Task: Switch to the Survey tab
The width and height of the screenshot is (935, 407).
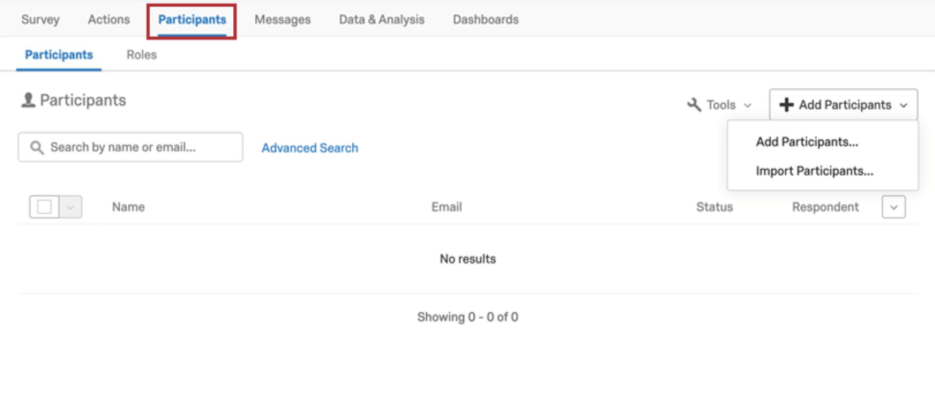Action: pyautogui.click(x=40, y=20)
